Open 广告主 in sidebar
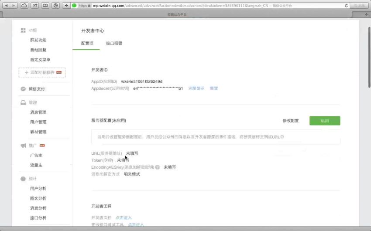 36,156
